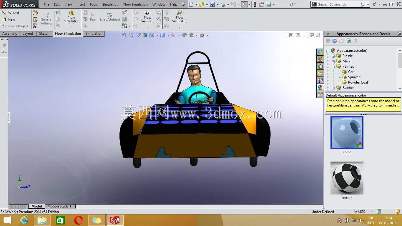Expand the Plastic appearances folder

[x=333, y=56]
